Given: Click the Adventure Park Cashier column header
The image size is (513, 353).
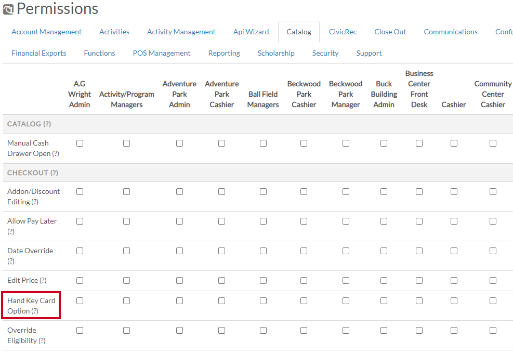Looking at the screenshot, I should click(222, 94).
